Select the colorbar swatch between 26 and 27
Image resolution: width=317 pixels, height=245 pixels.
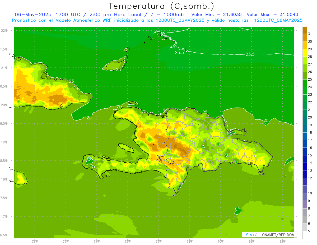coord(305,68)
